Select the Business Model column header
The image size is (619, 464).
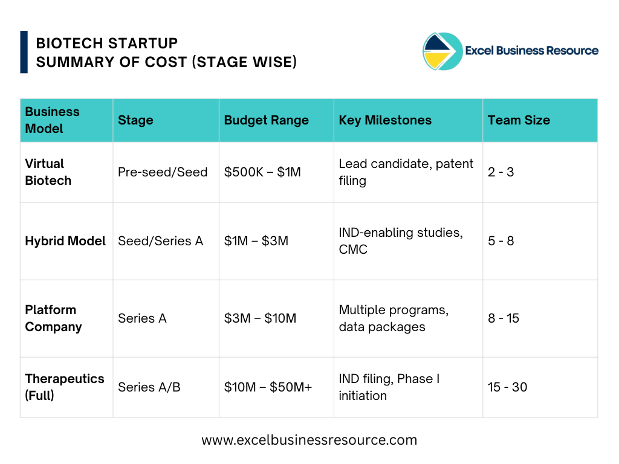click(53, 120)
